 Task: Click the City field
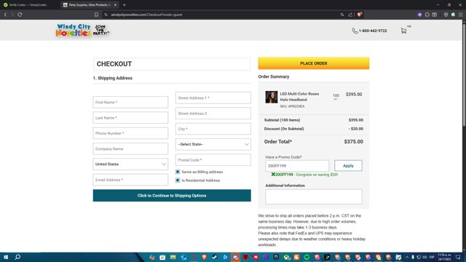[x=213, y=129]
